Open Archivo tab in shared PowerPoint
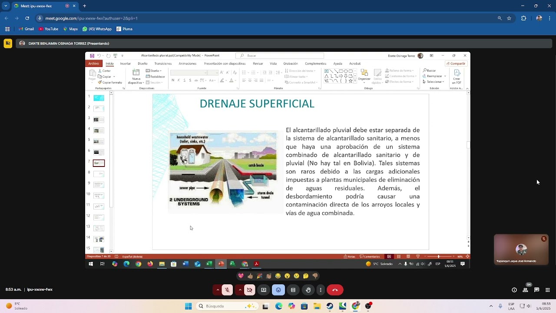556x313 pixels. [93, 63]
